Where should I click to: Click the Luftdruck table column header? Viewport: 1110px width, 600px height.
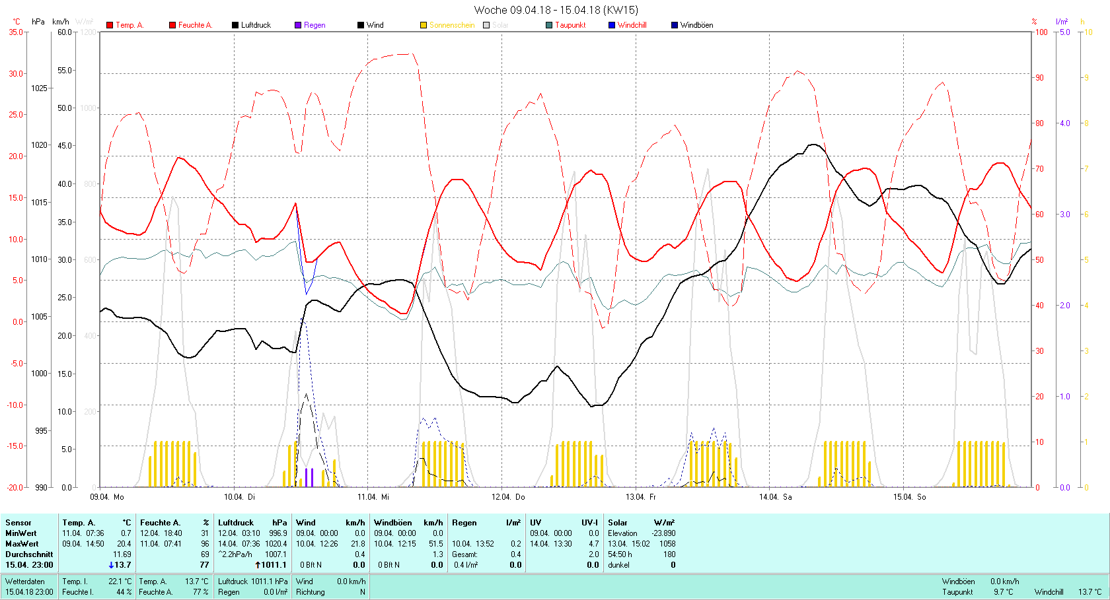236,522
